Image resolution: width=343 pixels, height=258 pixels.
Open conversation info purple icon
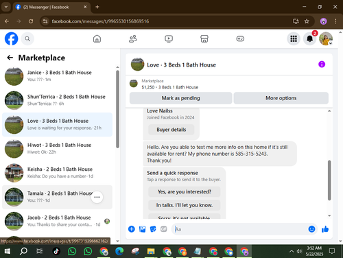(322, 64)
